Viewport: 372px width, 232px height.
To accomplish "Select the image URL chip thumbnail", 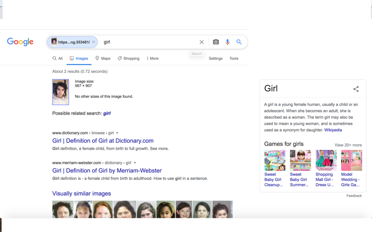I will click(54, 42).
